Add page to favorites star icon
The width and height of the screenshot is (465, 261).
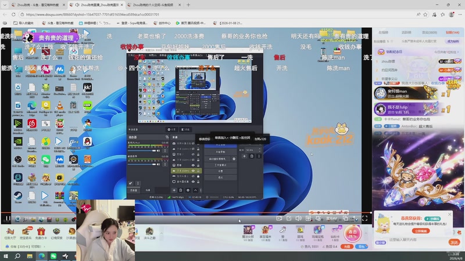pyautogui.click(x=425, y=14)
